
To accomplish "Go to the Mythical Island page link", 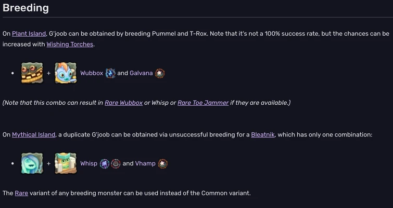I will 33,134.
